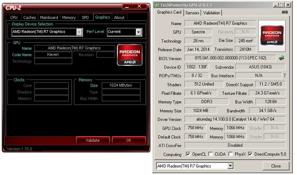The image size is (297, 175).
Task: Click the Radeon Graphics logo in CPU-Z
Action: coord(130,55)
